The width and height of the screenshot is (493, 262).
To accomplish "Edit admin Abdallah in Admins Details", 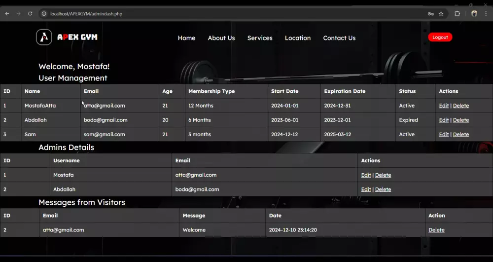I will (366, 189).
